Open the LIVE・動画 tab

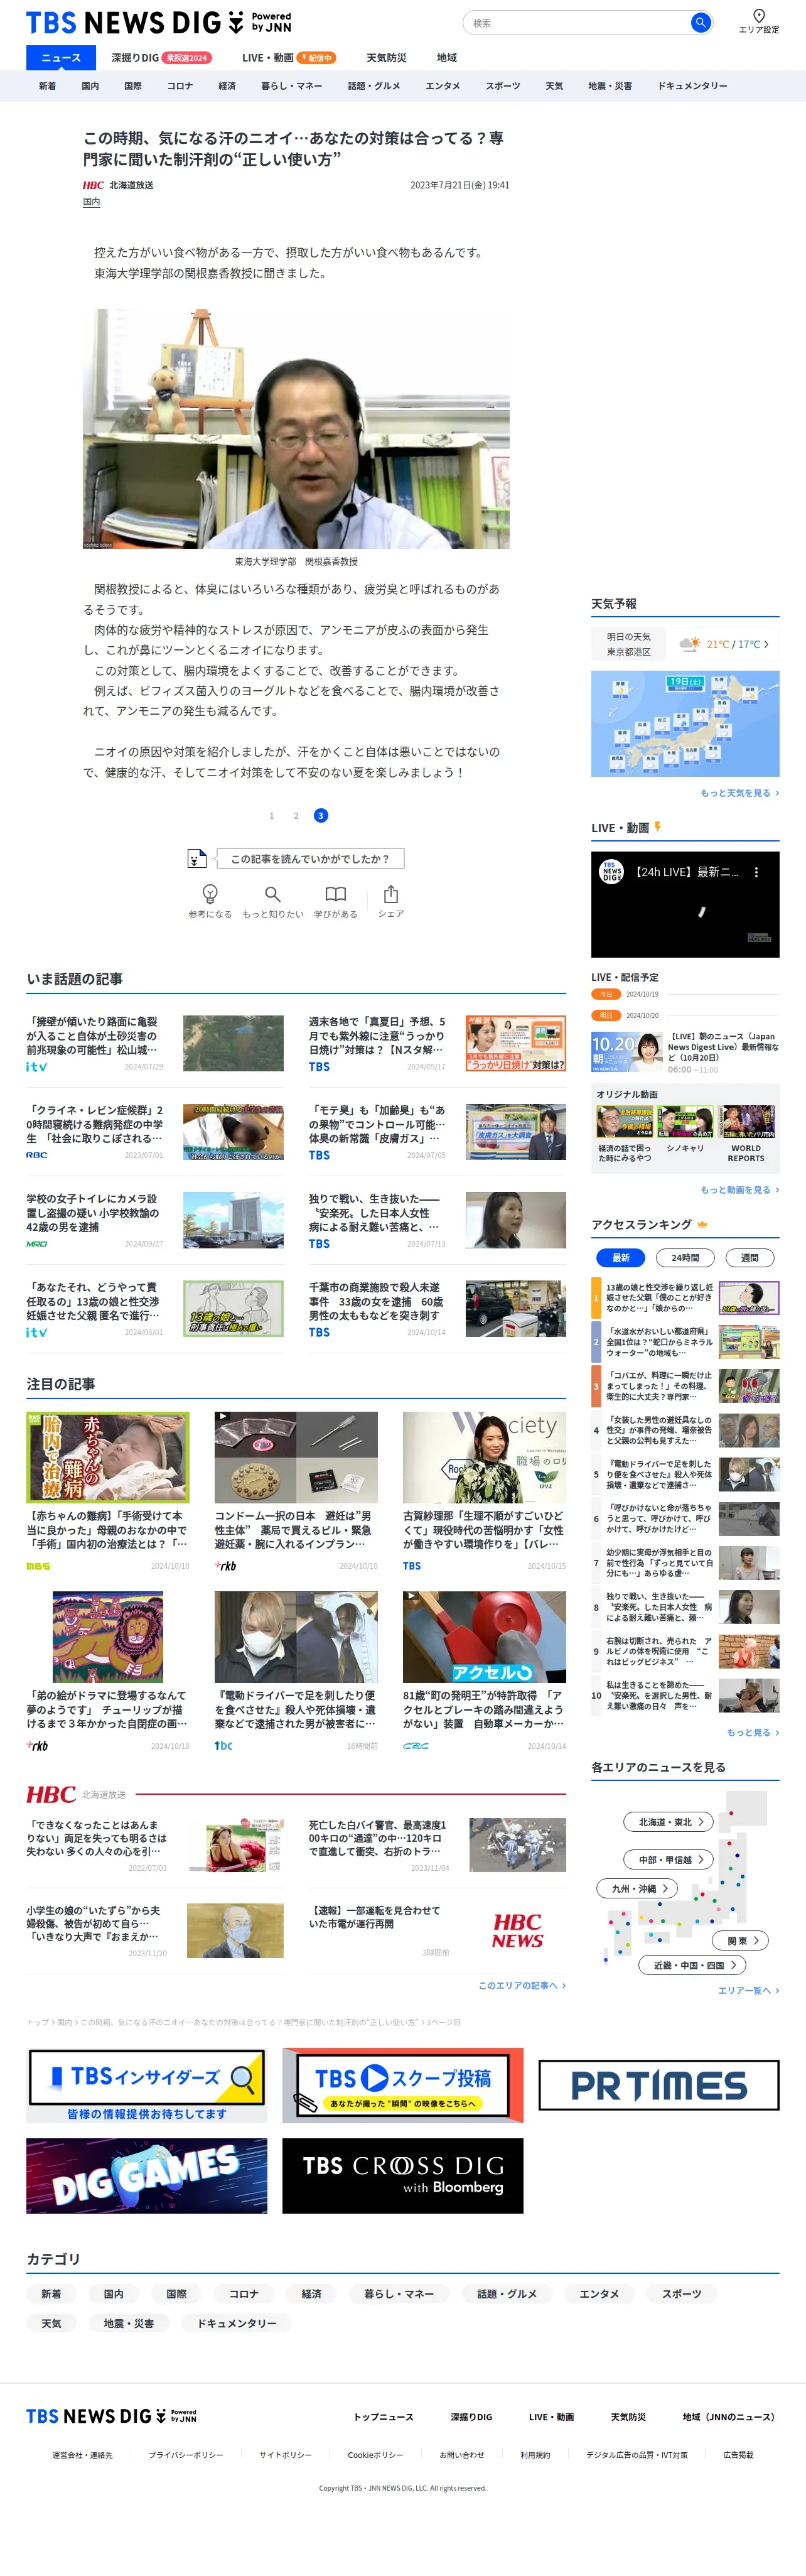pyautogui.click(x=288, y=58)
